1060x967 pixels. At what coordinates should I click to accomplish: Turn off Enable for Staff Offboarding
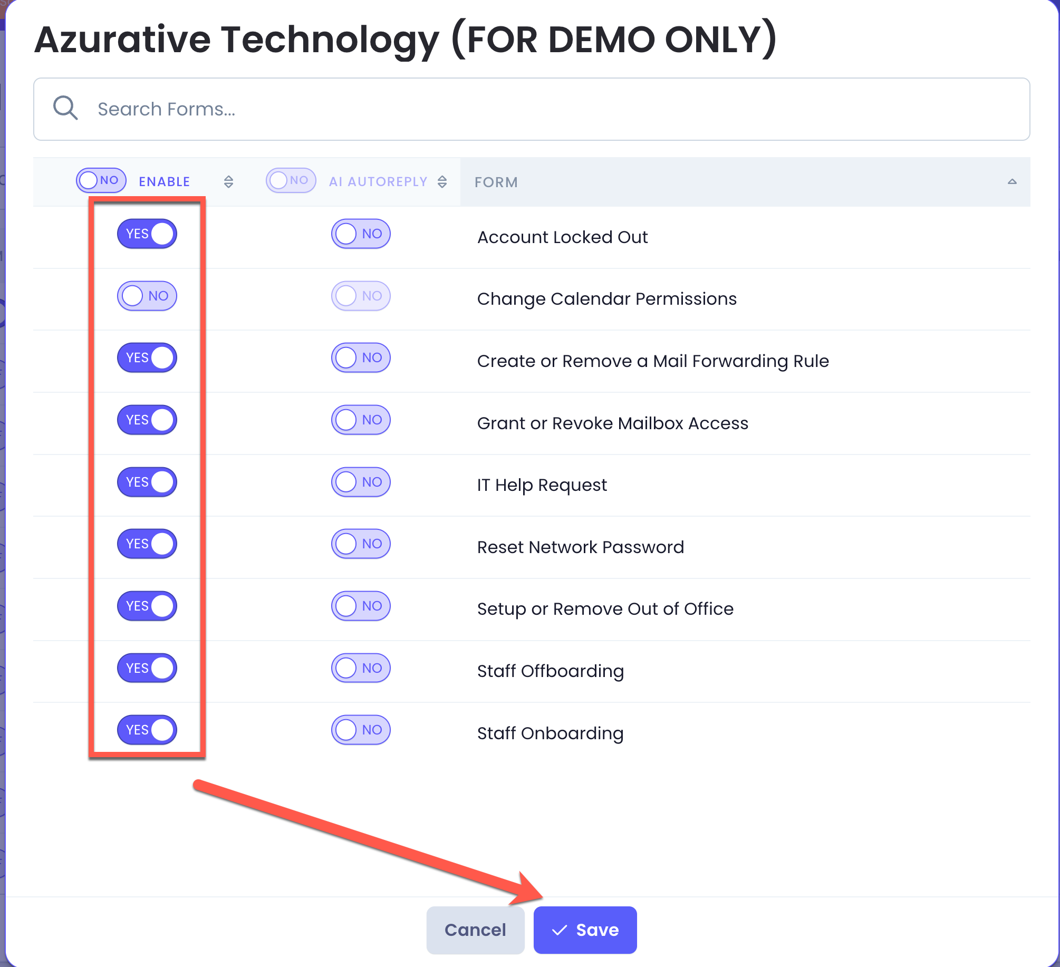[147, 668]
